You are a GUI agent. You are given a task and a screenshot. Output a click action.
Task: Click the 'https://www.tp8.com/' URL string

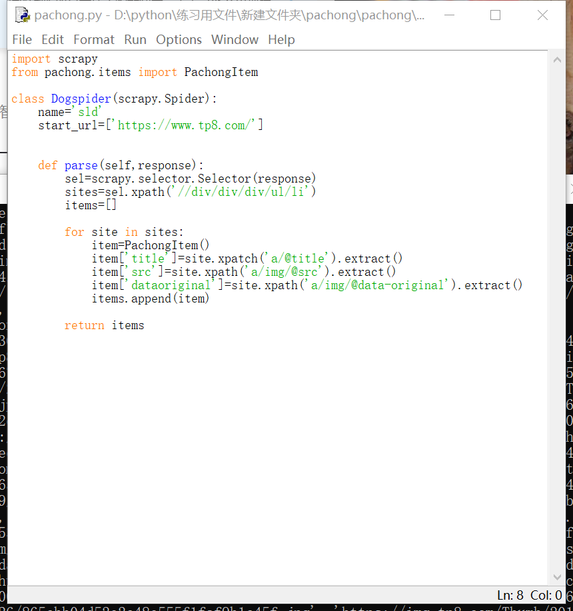coord(191,125)
